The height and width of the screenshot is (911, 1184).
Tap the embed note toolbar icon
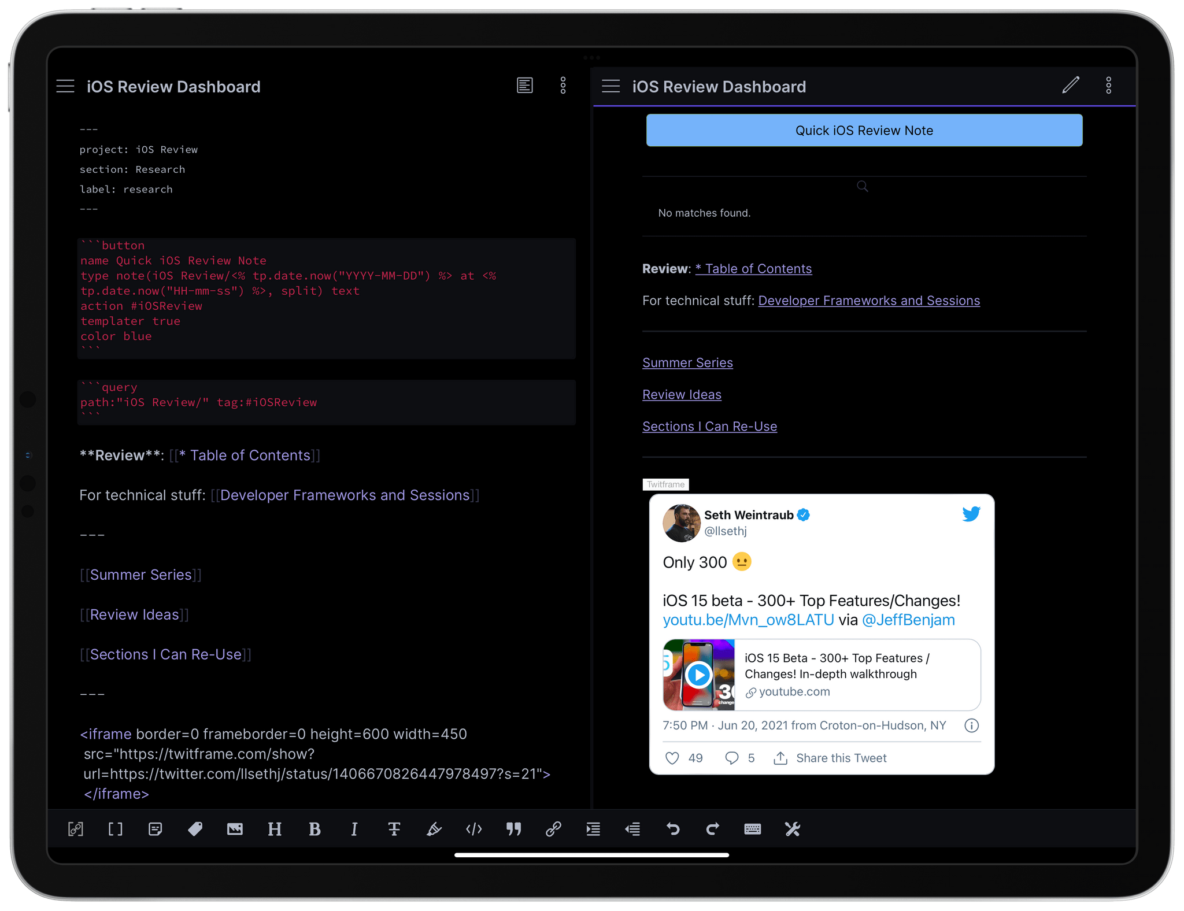click(155, 829)
